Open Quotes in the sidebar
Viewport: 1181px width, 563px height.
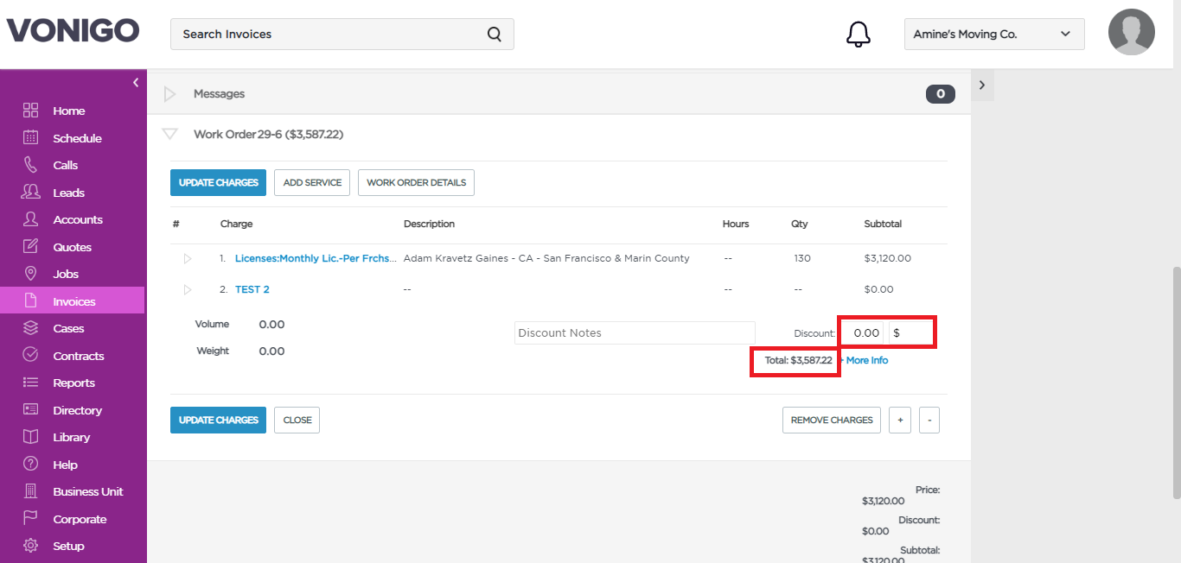(x=72, y=247)
